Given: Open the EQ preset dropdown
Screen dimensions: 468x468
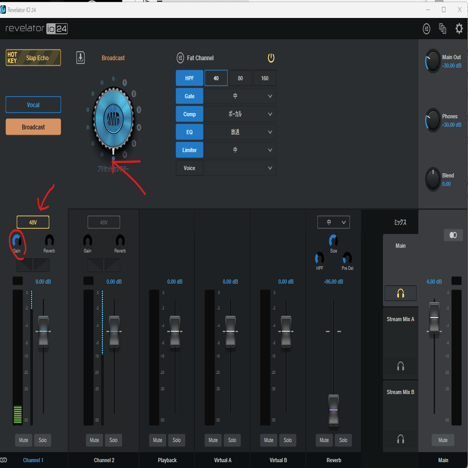Looking at the screenshot, I should click(240, 132).
